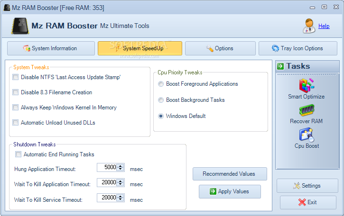Screen dimensions: 344x216
Task: Increase Hung Application Timeout with up arrow
Action: [x=120, y=166]
